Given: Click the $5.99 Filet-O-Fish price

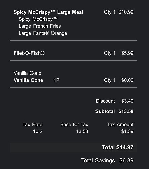Looking at the screenshot, I should (x=127, y=53).
